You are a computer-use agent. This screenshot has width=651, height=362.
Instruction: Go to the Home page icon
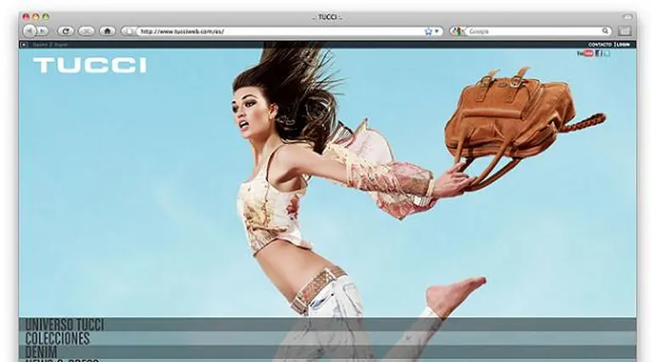point(107,31)
